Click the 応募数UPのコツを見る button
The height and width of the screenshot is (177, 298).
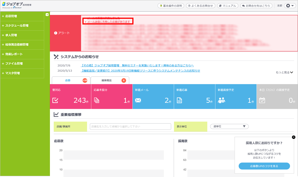264,166
